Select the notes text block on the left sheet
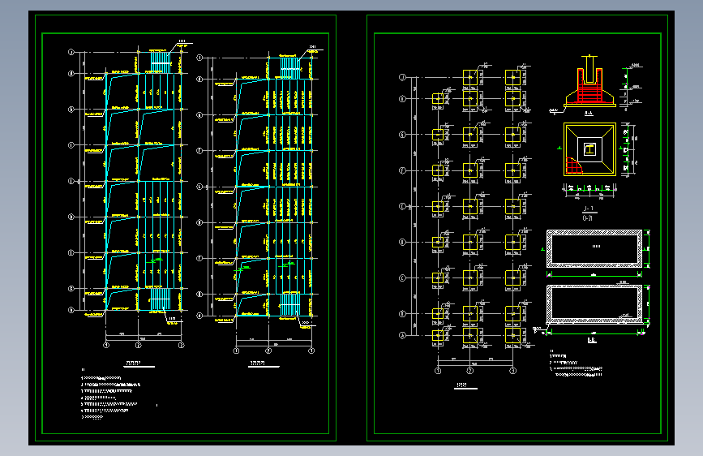Screen dimensions: 703x456 pyautogui.click(x=111, y=394)
